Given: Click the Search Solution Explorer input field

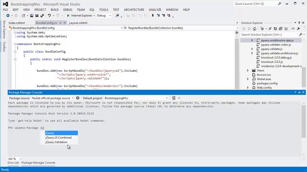Looking at the screenshot, I should [270, 34].
